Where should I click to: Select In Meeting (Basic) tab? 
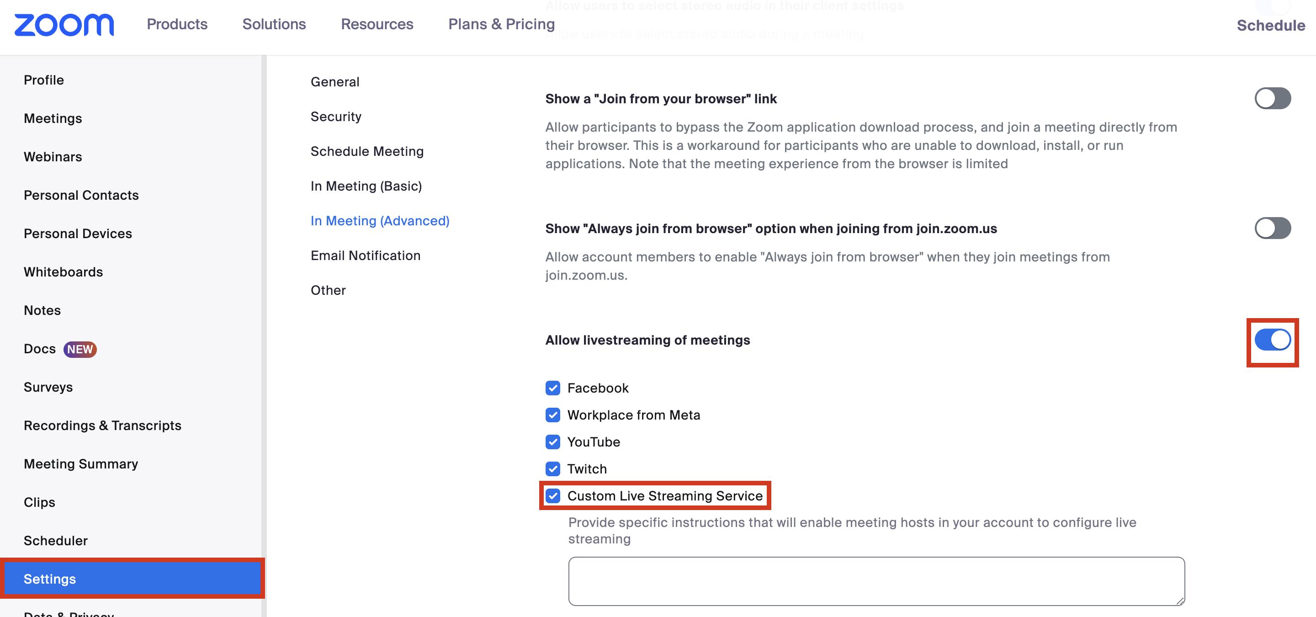coord(366,186)
